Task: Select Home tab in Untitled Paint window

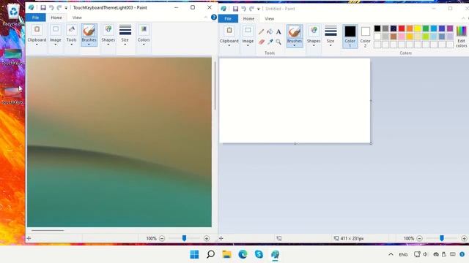Action: pyautogui.click(x=248, y=19)
